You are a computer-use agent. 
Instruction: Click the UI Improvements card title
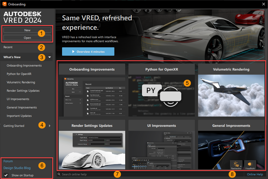[x=162, y=125]
